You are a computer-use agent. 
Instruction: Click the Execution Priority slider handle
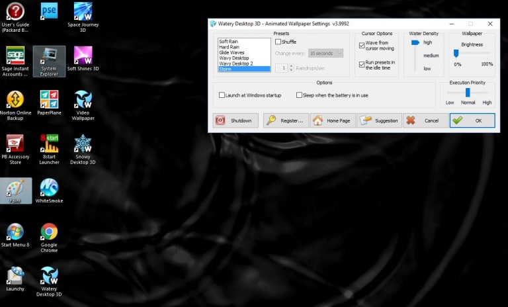pos(468,93)
